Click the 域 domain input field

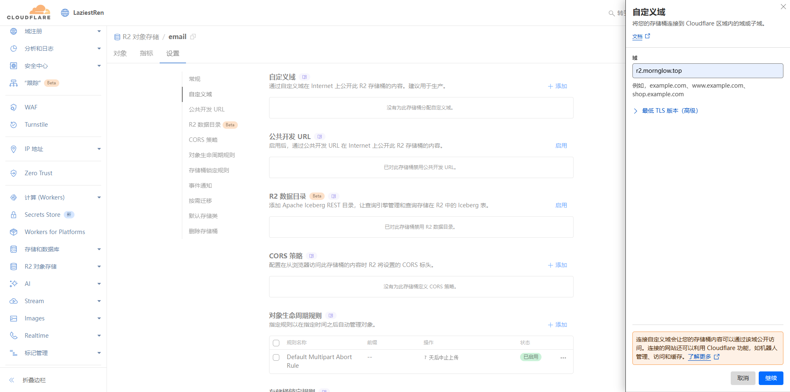(x=707, y=71)
